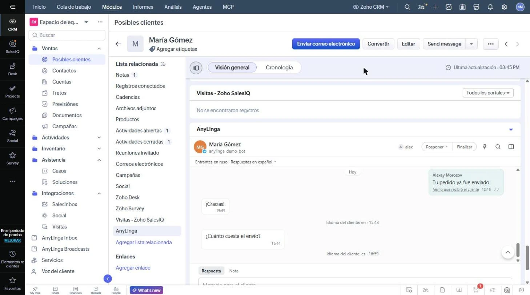The image size is (530, 295).
Task: Click the page's vertical scrollbar thumb
Action: tap(527, 258)
